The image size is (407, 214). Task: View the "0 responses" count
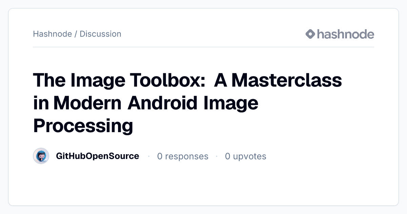[x=183, y=156]
